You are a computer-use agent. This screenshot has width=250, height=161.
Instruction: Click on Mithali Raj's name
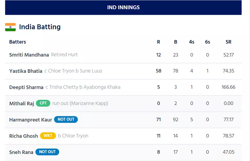(x=22, y=103)
